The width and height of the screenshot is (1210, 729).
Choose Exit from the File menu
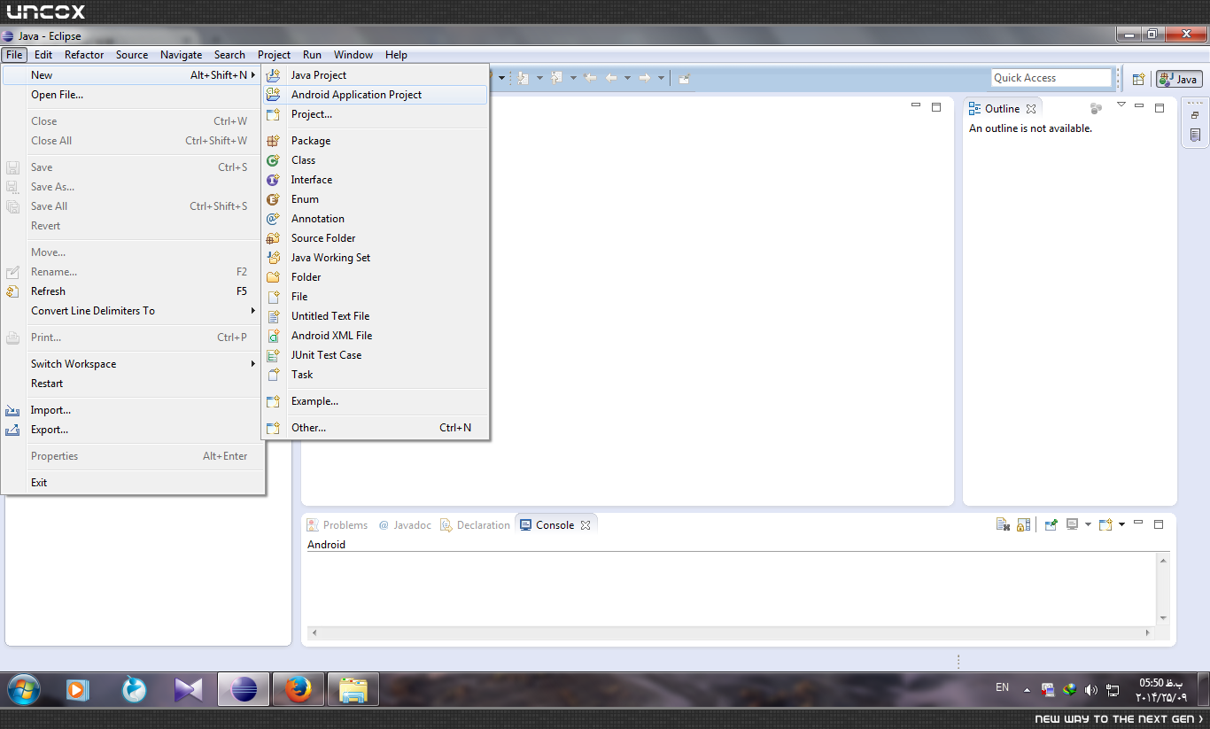[x=133, y=483]
